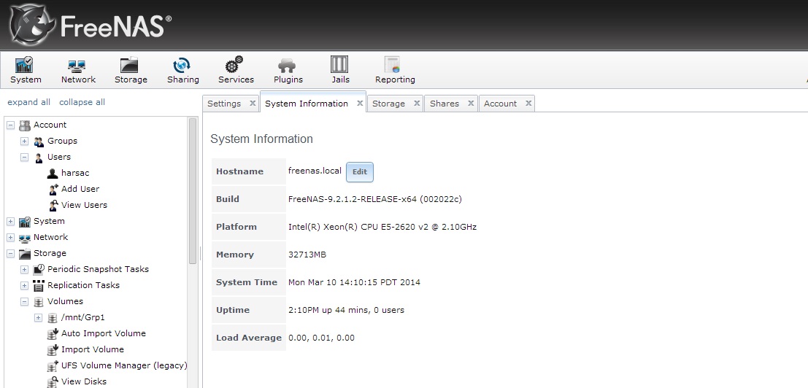This screenshot has height=388, width=808.
Task: Click the System icon in tree
Action: point(25,221)
